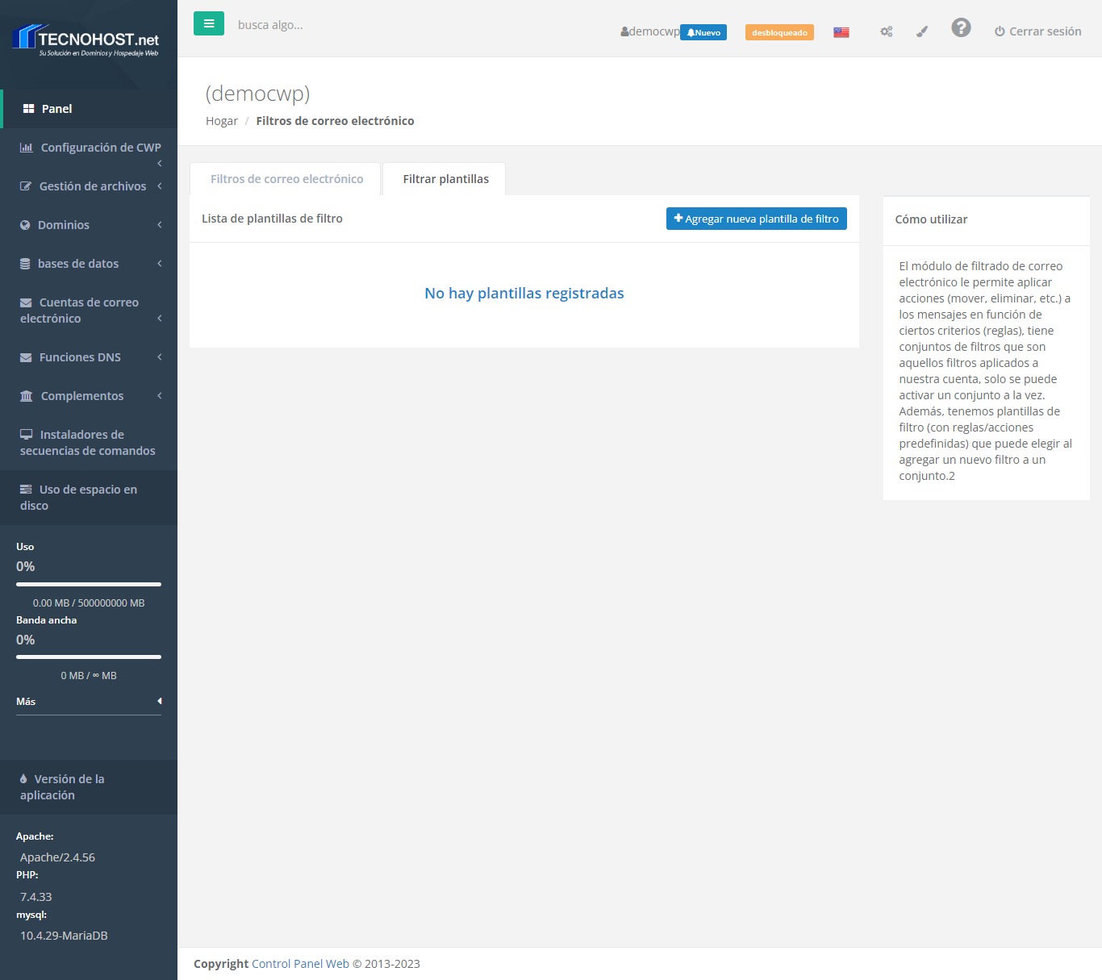Open the settings gears icon in header

886,31
